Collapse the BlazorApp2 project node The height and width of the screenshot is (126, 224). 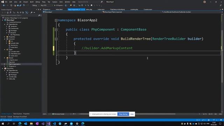(x=2, y=20)
